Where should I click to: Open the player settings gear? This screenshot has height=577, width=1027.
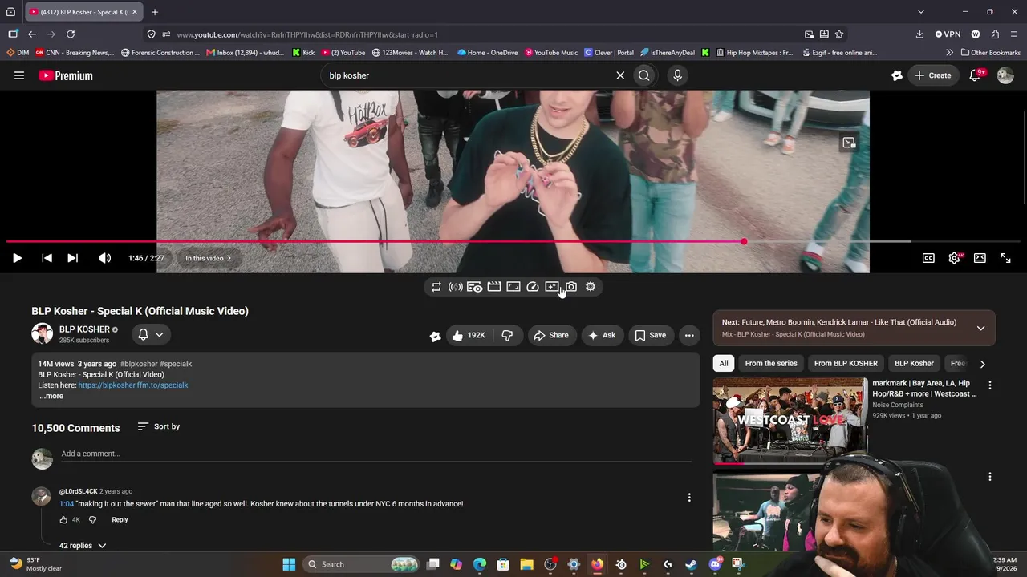pos(954,258)
